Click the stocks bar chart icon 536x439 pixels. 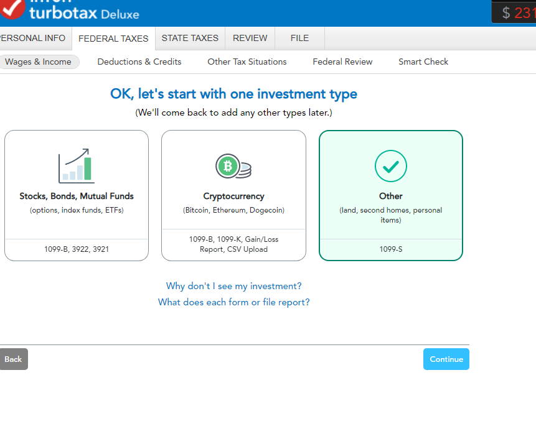tap(77, 166)
